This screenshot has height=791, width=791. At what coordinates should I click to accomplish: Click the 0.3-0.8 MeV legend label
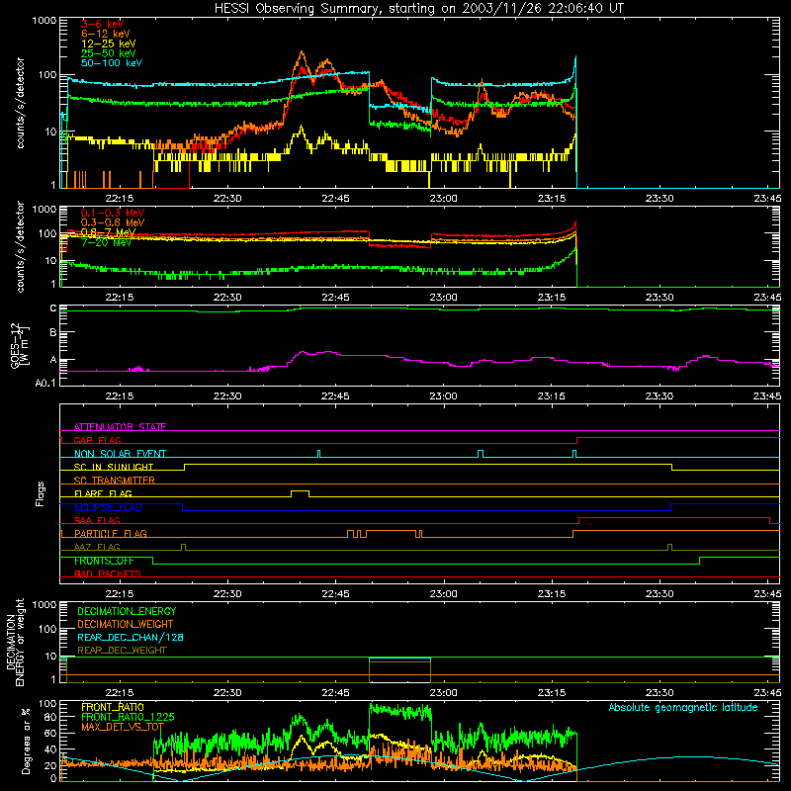click(113, 222)
